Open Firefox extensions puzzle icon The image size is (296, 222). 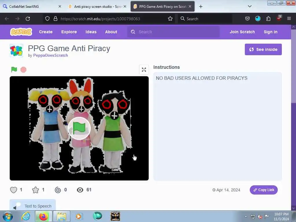268,18
